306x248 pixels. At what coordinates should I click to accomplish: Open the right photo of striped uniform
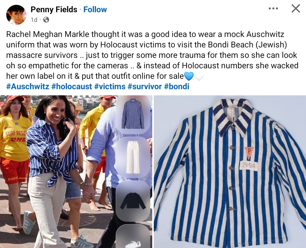pos(230,172)
